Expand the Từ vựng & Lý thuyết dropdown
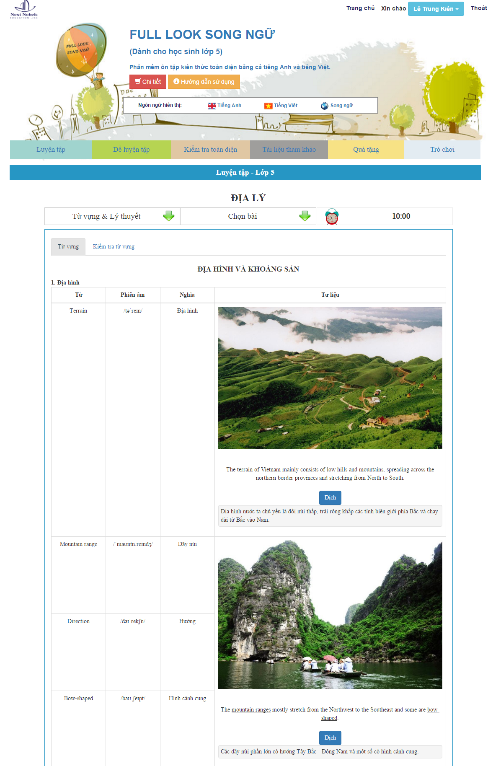Screen dimensions: 488x766 (x=112, y=216)
